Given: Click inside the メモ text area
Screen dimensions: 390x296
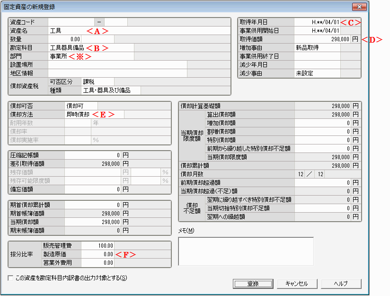Looking at the screenshot, I should point(245,251).
